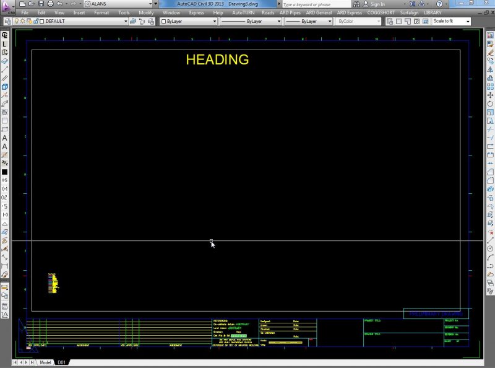Click the HEADING text in drawing
Image resolution: width=495 pixels, height=368 pixels.
(x=217, y=59)
